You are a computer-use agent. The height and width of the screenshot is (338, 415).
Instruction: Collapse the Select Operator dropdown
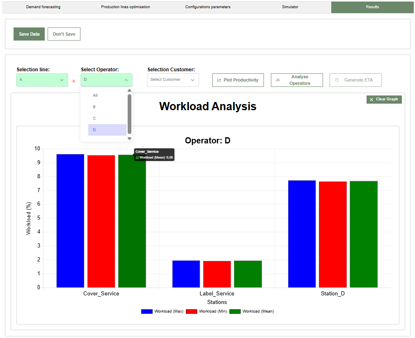pos(106,80)
